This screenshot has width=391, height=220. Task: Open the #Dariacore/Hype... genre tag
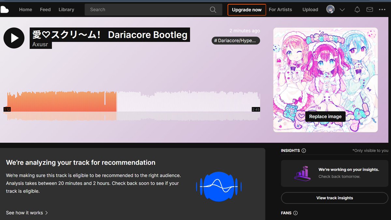[x=236, y=41]
